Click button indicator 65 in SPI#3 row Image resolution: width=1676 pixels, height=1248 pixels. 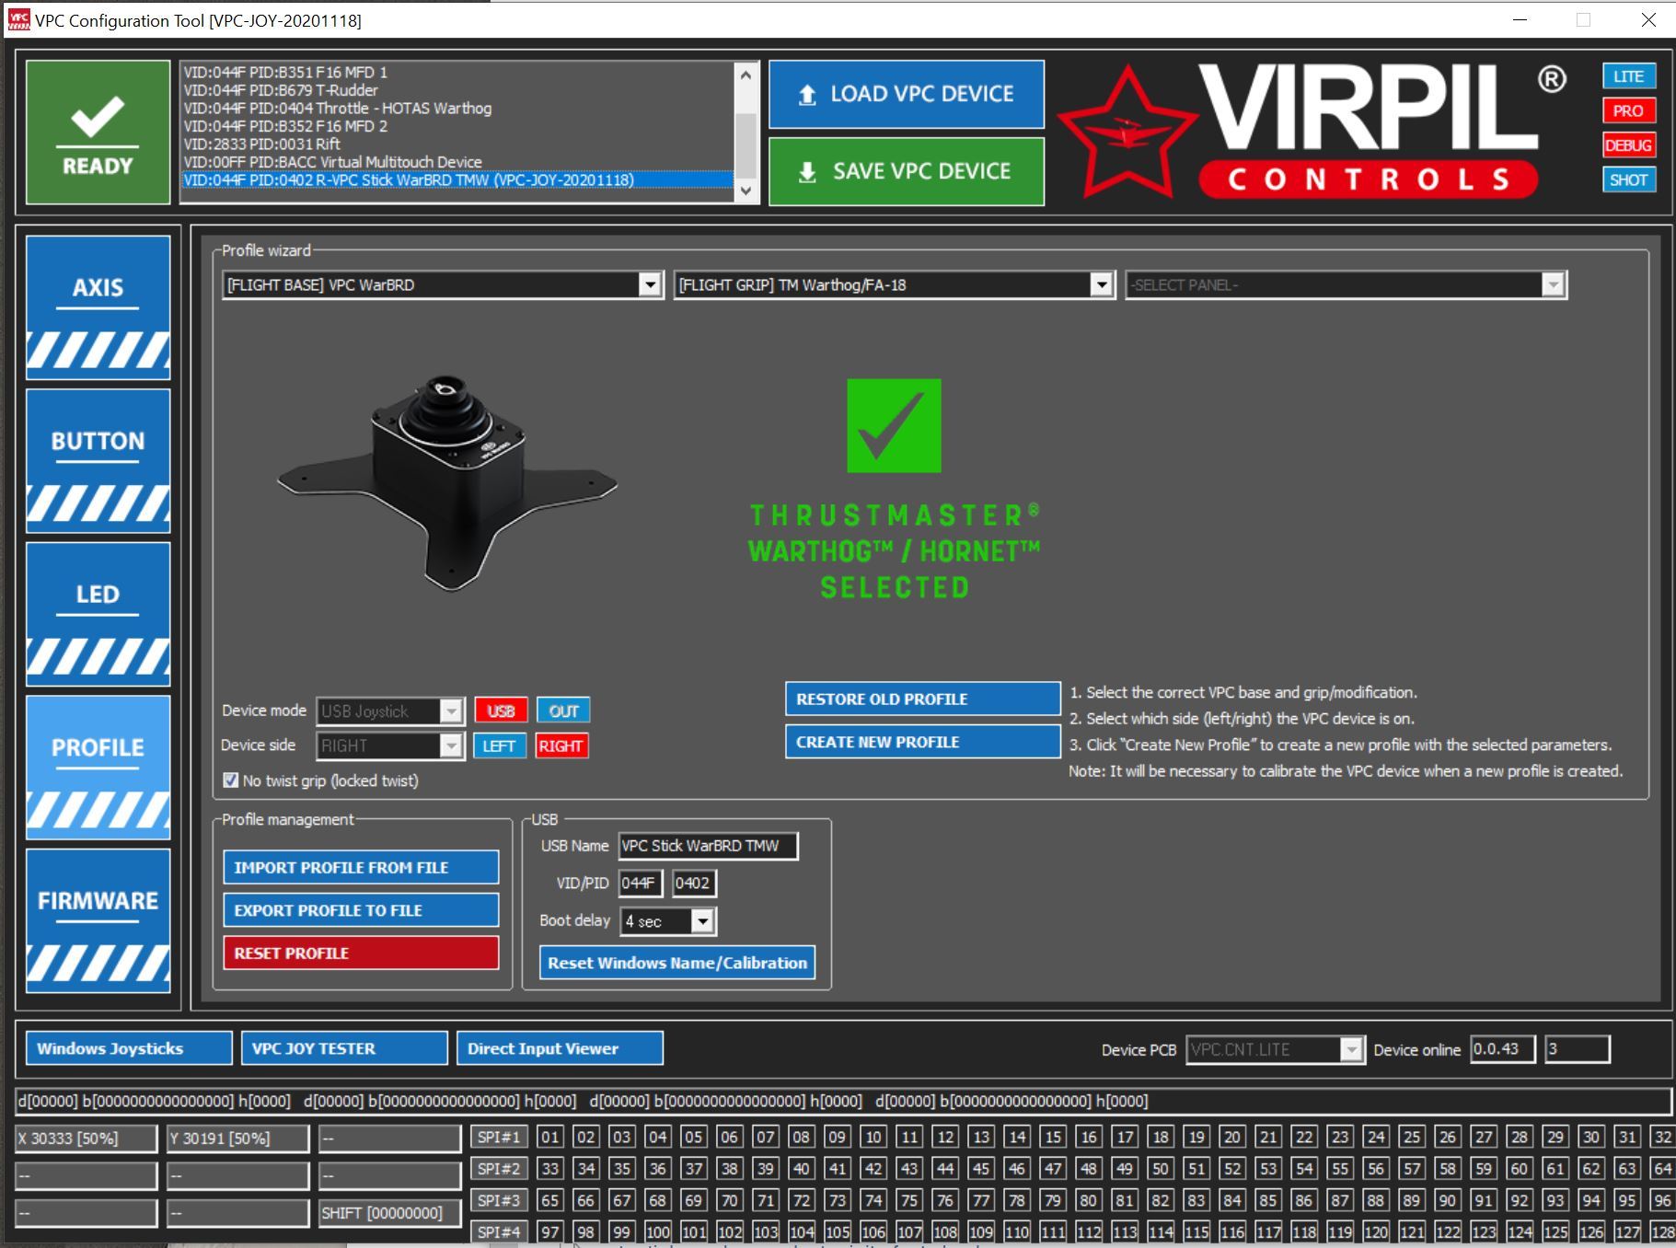point(549,1200)
